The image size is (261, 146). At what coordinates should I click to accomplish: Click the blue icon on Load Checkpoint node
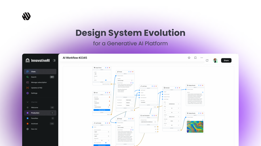[x=152, y=116]
